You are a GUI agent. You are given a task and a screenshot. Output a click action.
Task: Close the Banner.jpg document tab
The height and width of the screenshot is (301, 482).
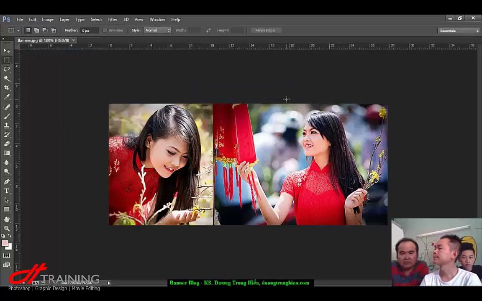click(x=74, y=40)
